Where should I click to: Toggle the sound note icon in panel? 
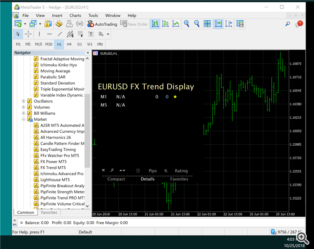tap(112, 170)
